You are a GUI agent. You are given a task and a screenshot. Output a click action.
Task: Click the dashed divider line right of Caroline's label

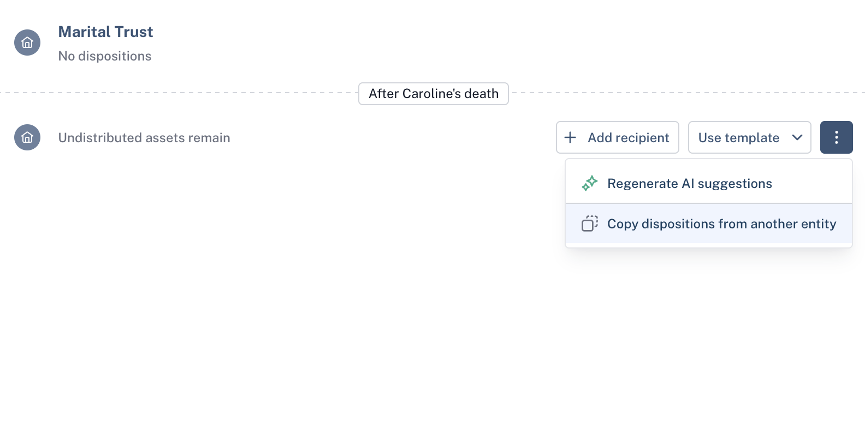(x=687, y=93)
